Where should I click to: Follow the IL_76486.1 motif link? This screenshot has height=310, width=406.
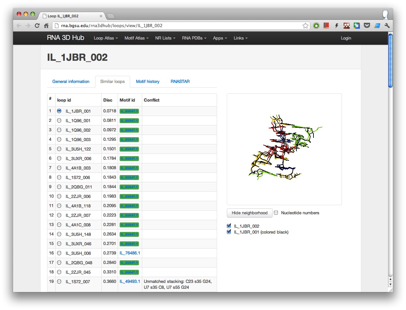130,253
